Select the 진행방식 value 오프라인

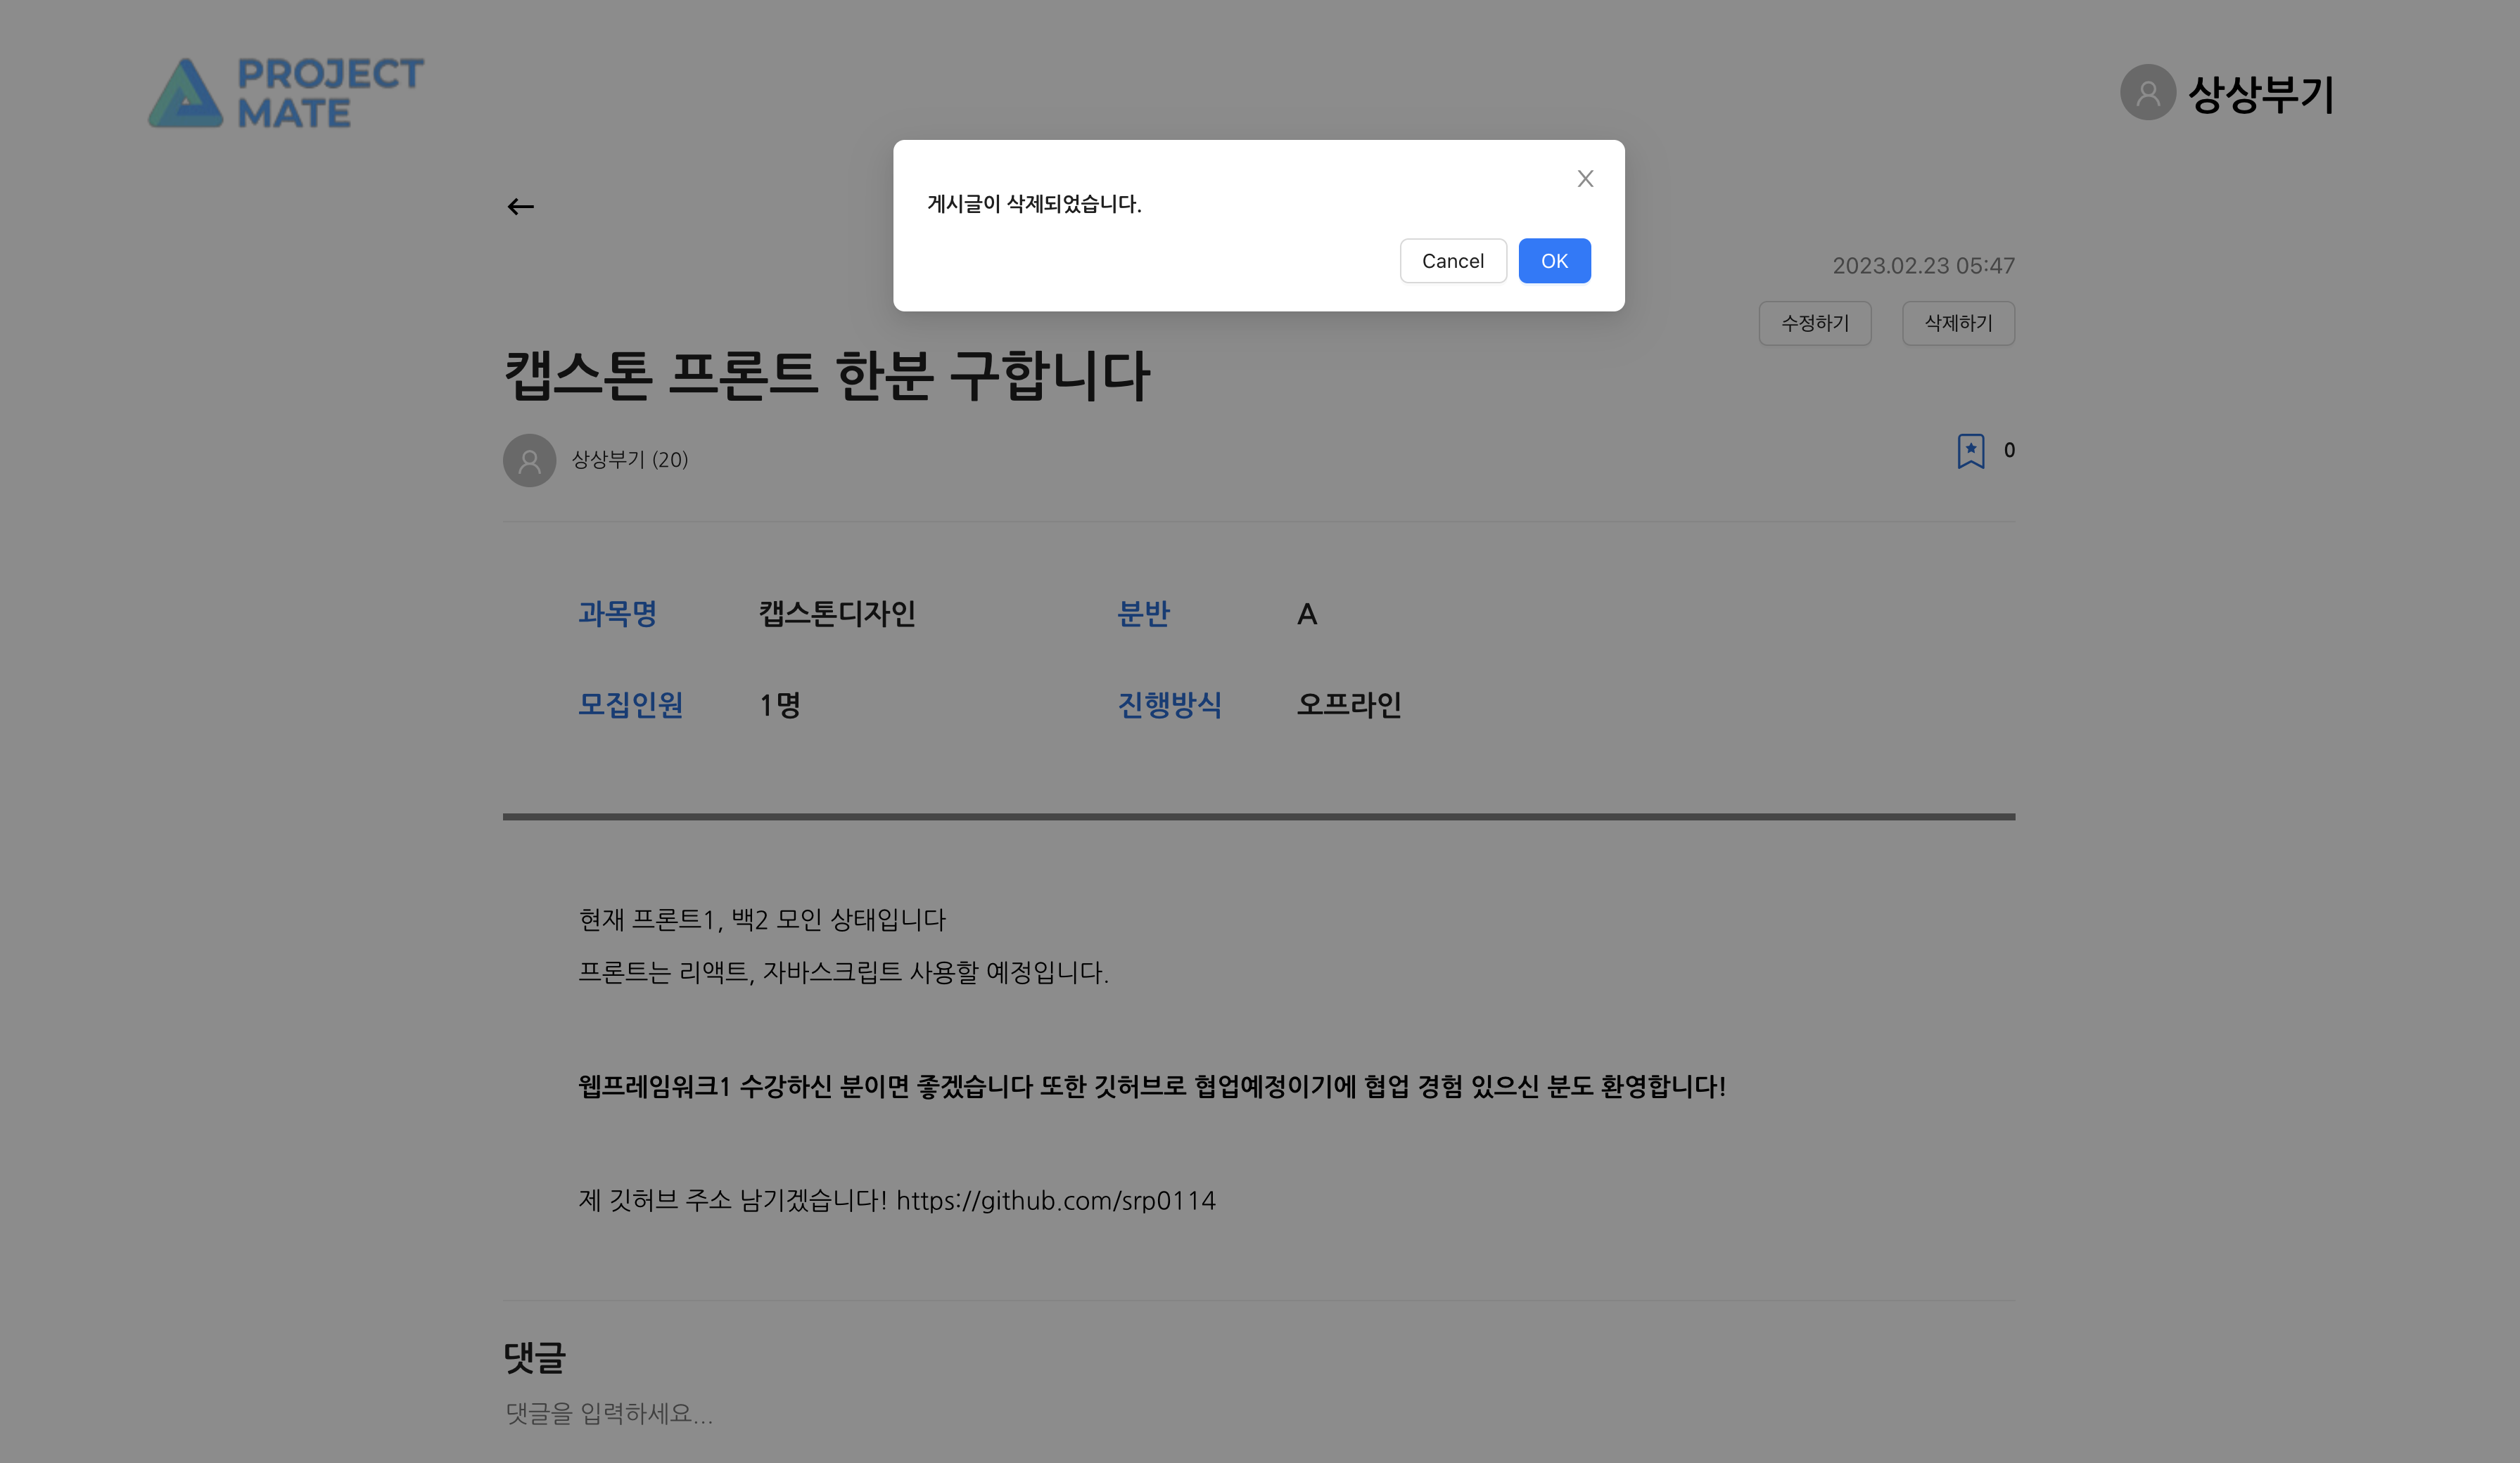tap(1349, 704)
